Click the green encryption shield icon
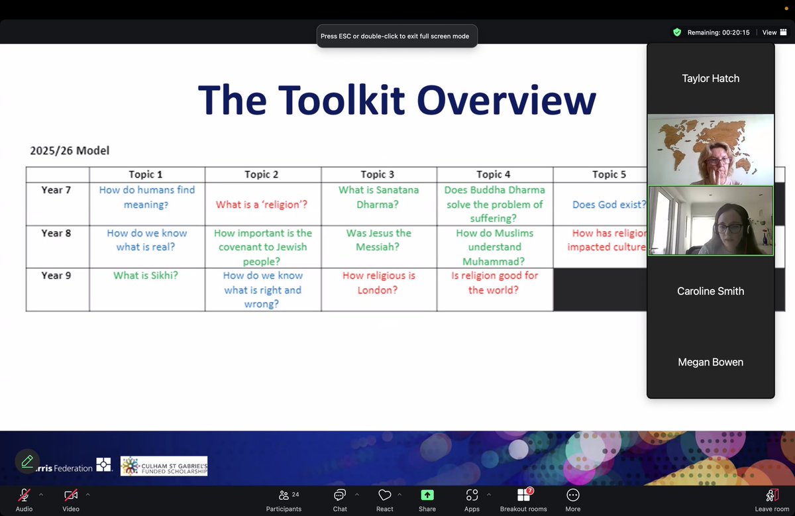 point(676,32)
